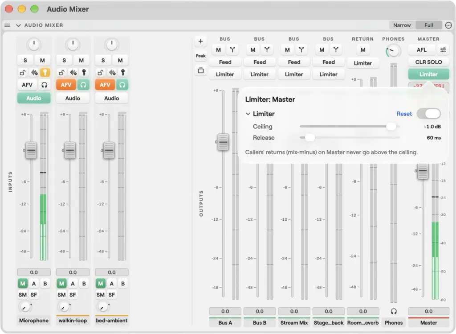Toggle M routing on bed-ambient channel
This screenshot has height=334, width=456.
click(x=100, y=284)
